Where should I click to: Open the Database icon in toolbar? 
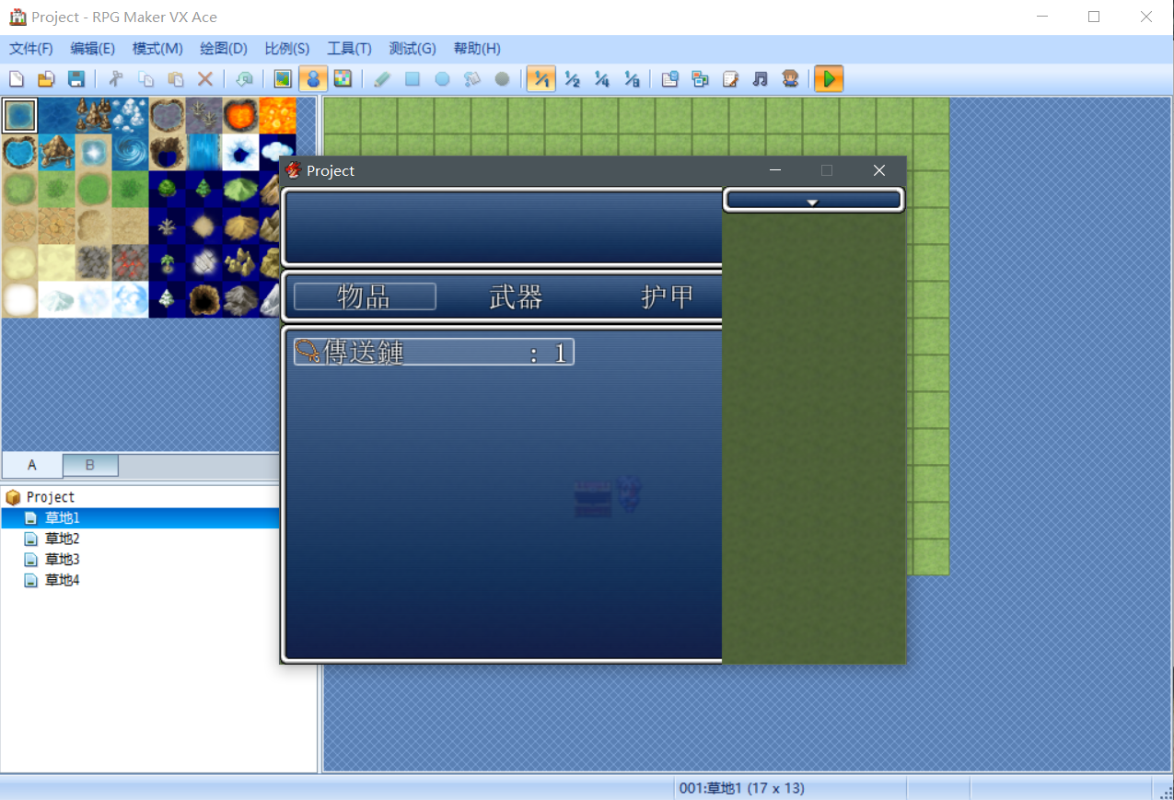(670, 79)
